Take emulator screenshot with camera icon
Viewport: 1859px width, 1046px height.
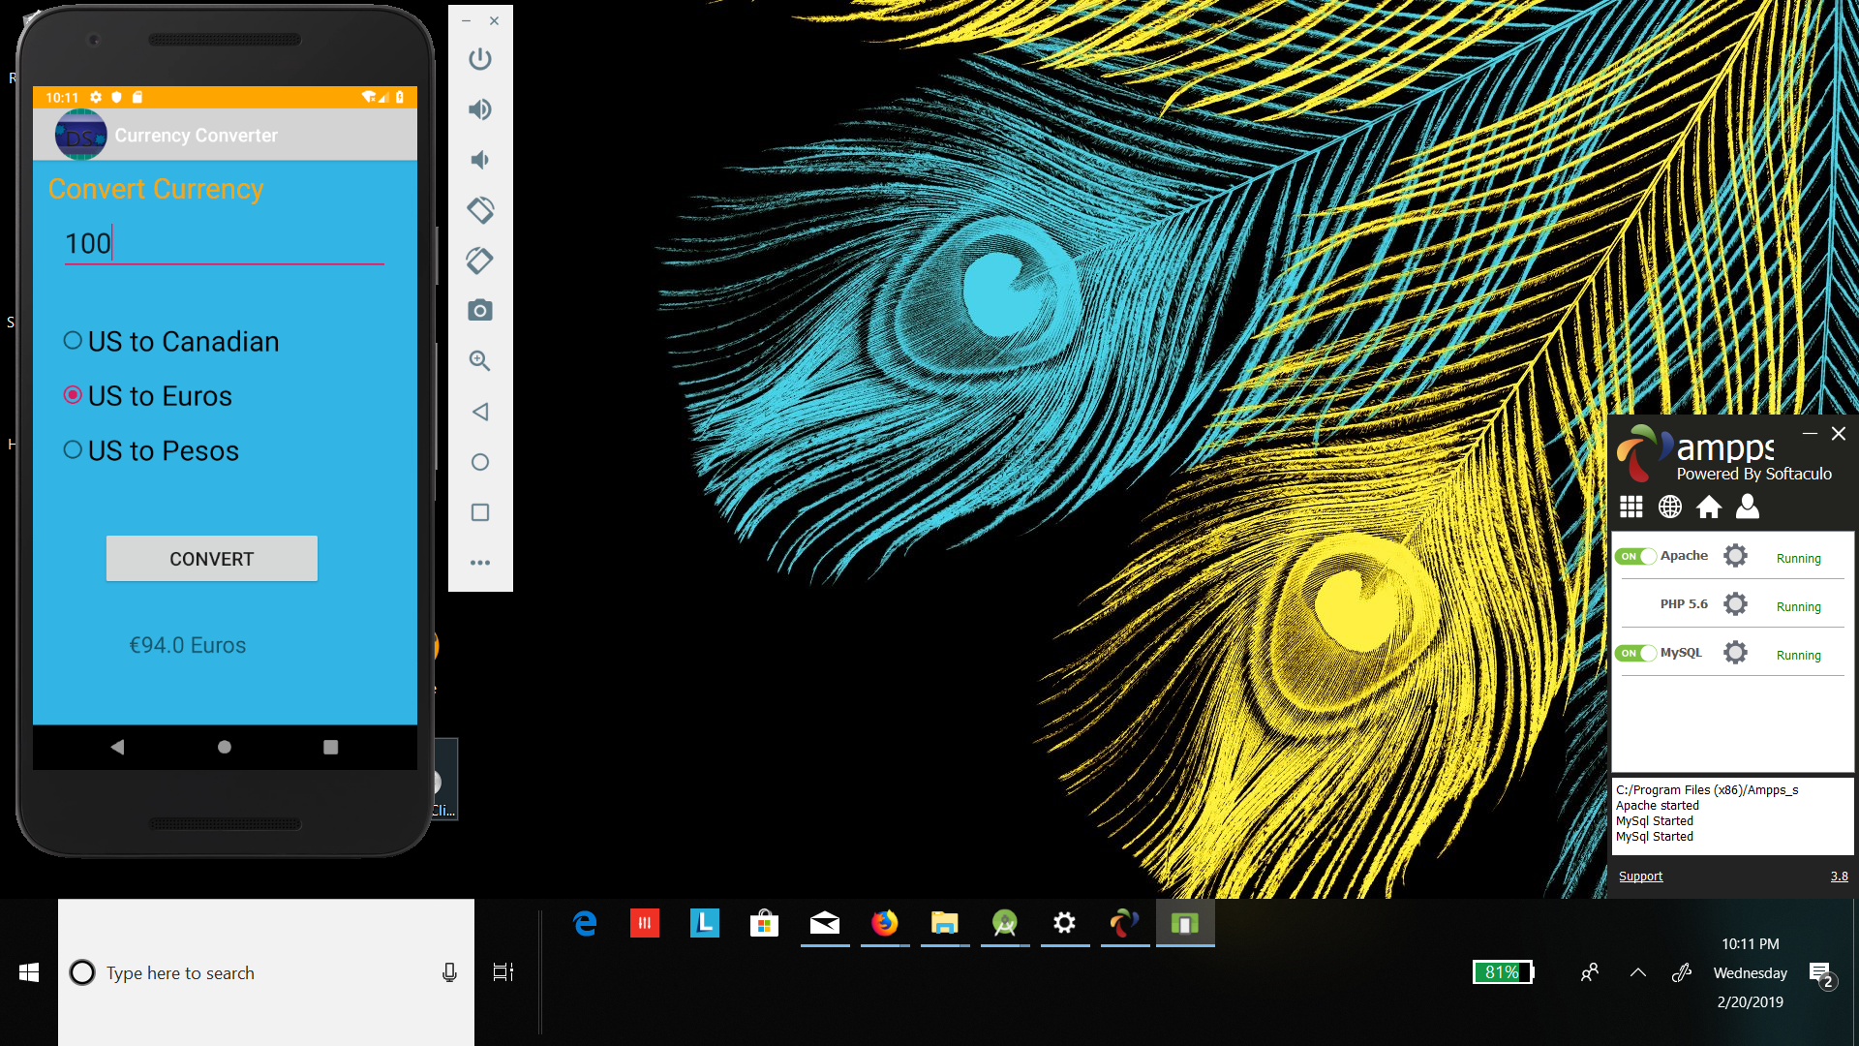point(480,311)
